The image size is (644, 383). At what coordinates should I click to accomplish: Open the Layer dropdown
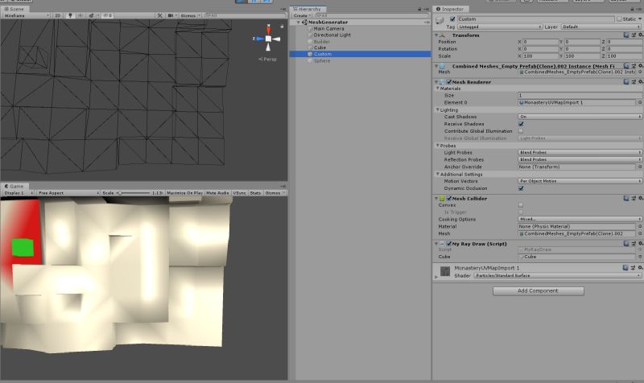601,27
